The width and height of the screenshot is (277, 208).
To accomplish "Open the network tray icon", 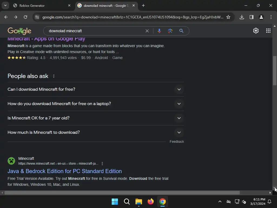I will pos(237,201).
